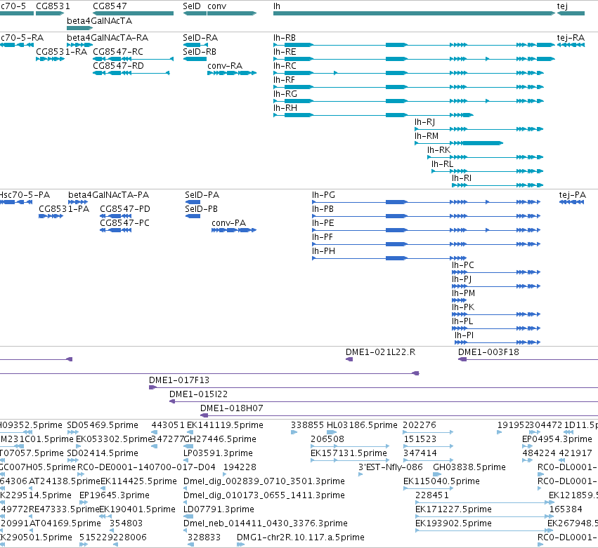Click the SelD gene label

point(191,6)
